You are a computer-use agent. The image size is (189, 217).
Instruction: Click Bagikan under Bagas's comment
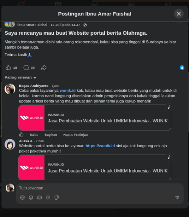click(51, 135)
